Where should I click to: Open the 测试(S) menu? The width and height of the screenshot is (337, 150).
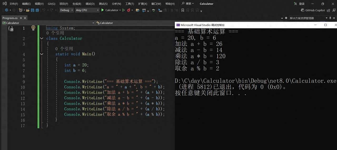[x=103, y=4]
